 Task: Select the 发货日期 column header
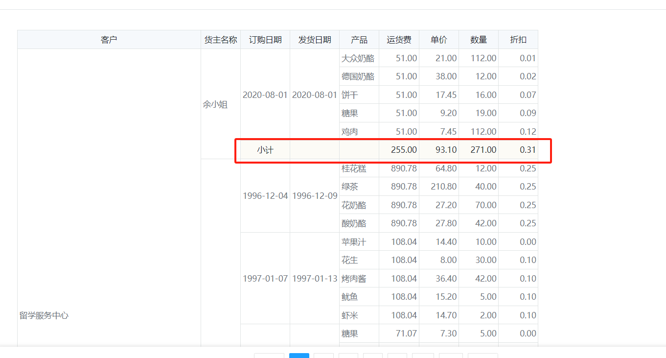[314, 40]
